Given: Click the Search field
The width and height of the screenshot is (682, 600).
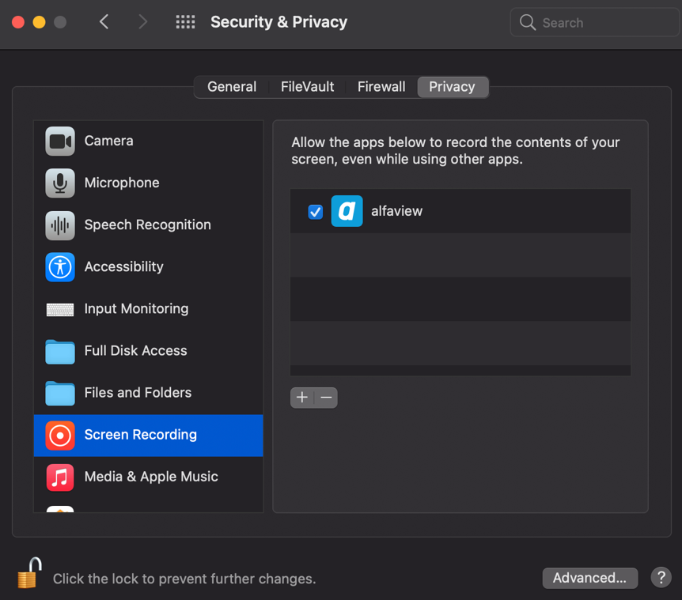Looking at the screenshot, I should click(593, 22).
